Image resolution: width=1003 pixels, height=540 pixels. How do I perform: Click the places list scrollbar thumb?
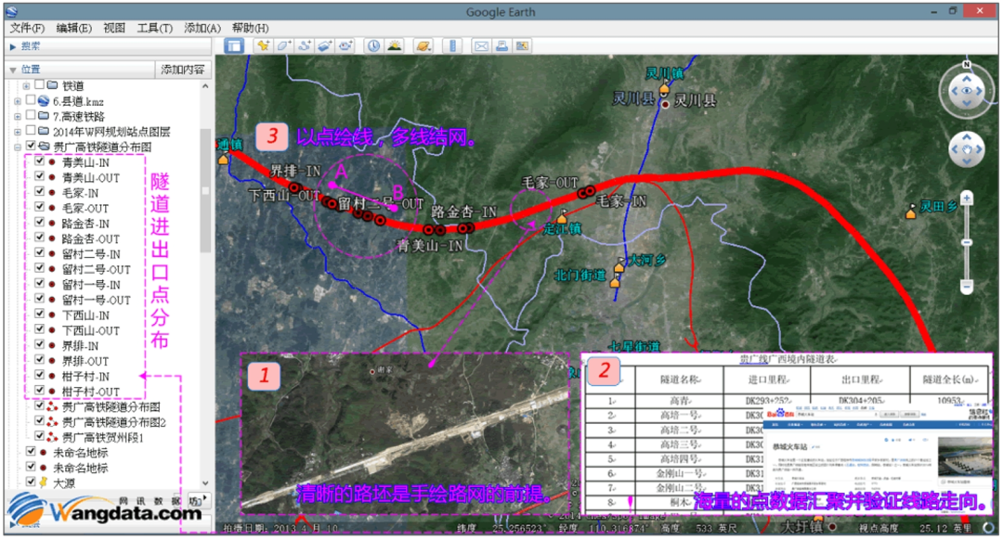[x=205, y=190]
